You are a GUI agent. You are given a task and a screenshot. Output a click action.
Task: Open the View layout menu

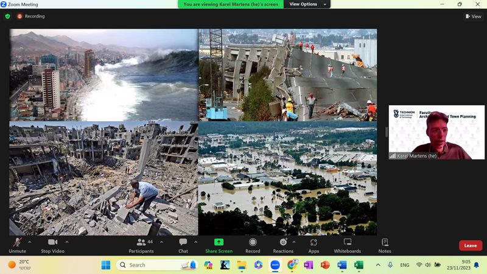[x=473, y=16]
